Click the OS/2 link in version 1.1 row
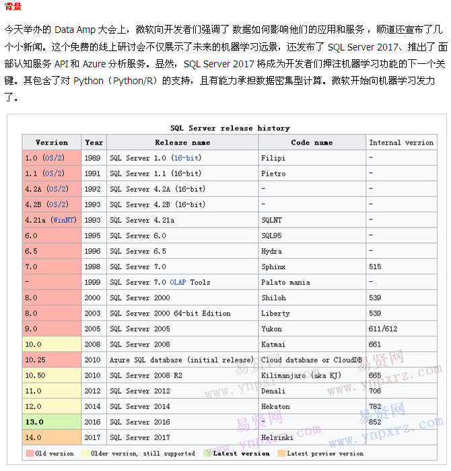The image size is (451, 471). tap(53, 174)
